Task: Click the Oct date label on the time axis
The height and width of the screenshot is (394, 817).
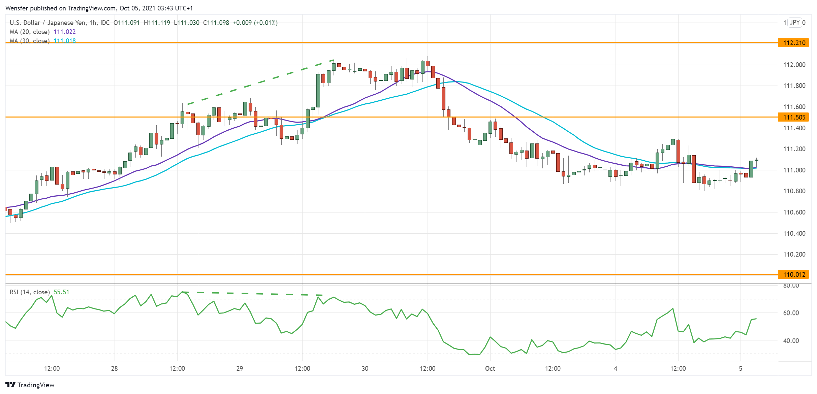Action: 490,368
